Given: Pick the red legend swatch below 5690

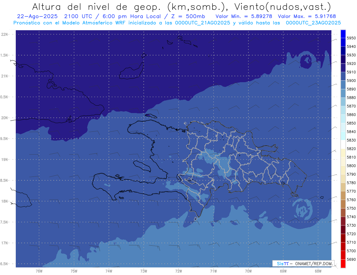Looking at the screenshot, I should click(343, 263).
